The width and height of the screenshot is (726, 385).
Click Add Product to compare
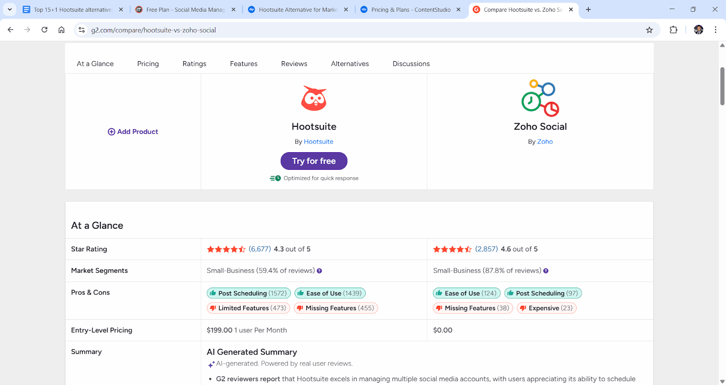pyautogui.click(x=133, y=132)
